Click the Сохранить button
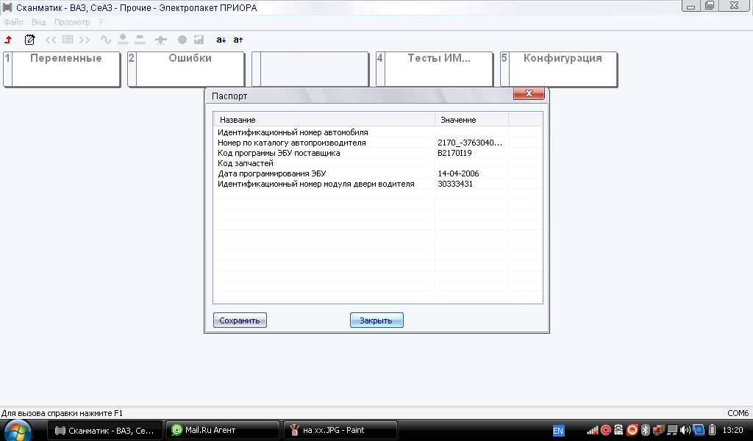753x441 pixels. pos(240,320)
